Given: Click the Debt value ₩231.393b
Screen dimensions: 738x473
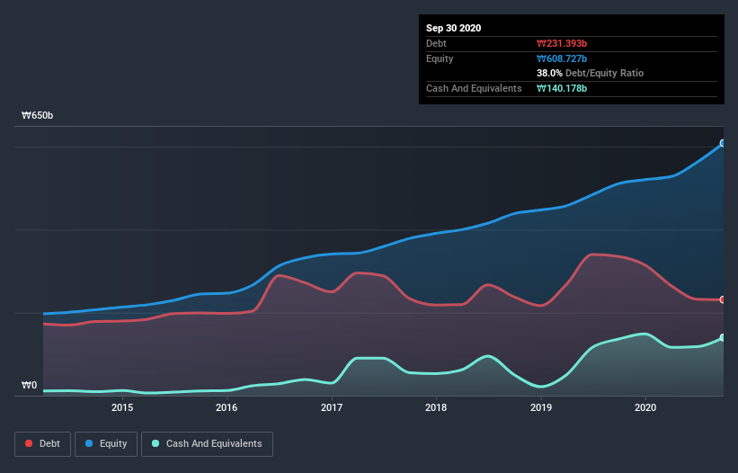Looking at the screenshot, I should point(562,43).
